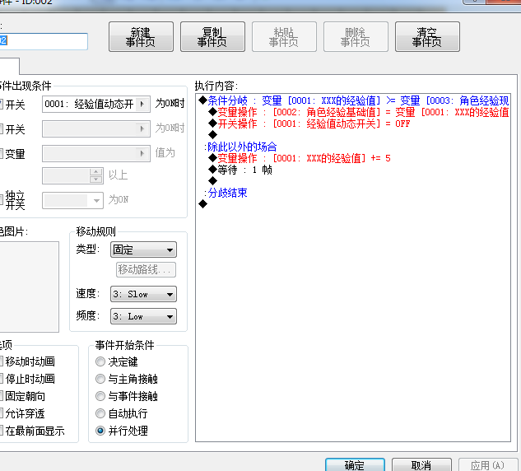Select the 决定键 trigger radio button
The width and height of the screenshot is (521, 471).
click(x=100, y=361)
